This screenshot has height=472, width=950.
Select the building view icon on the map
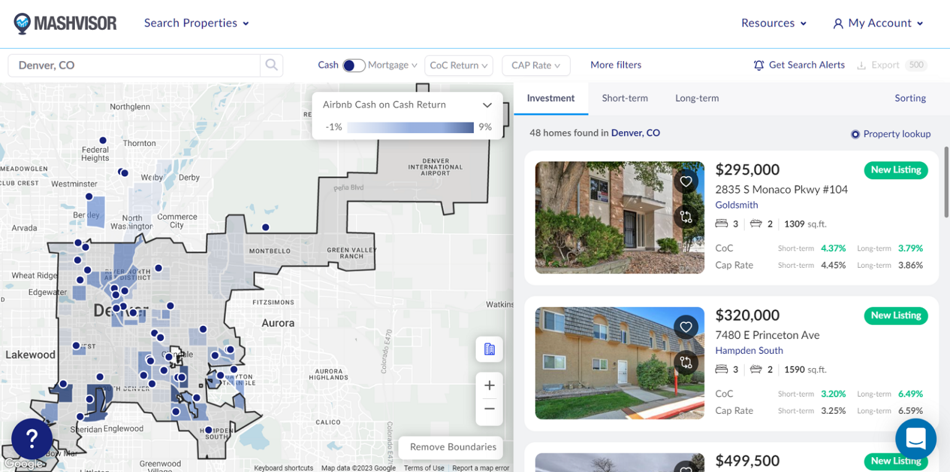(489, 350)
